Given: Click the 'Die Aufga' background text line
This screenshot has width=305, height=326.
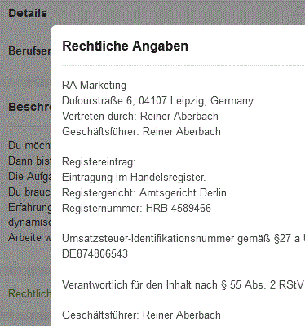Looking at the screenshot, I should [29, 176].
